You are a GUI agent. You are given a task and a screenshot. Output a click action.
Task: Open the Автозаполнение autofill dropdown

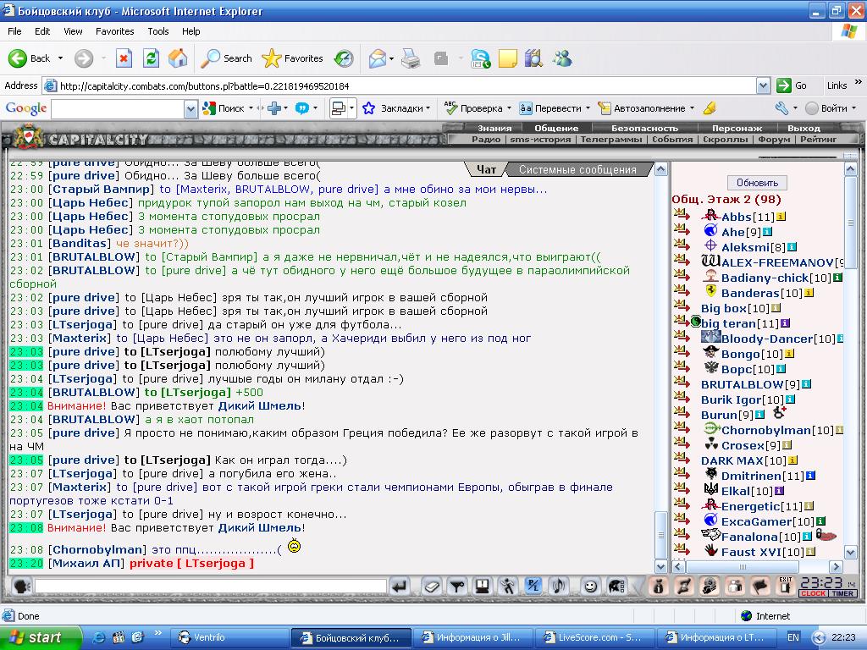(693, 108)
